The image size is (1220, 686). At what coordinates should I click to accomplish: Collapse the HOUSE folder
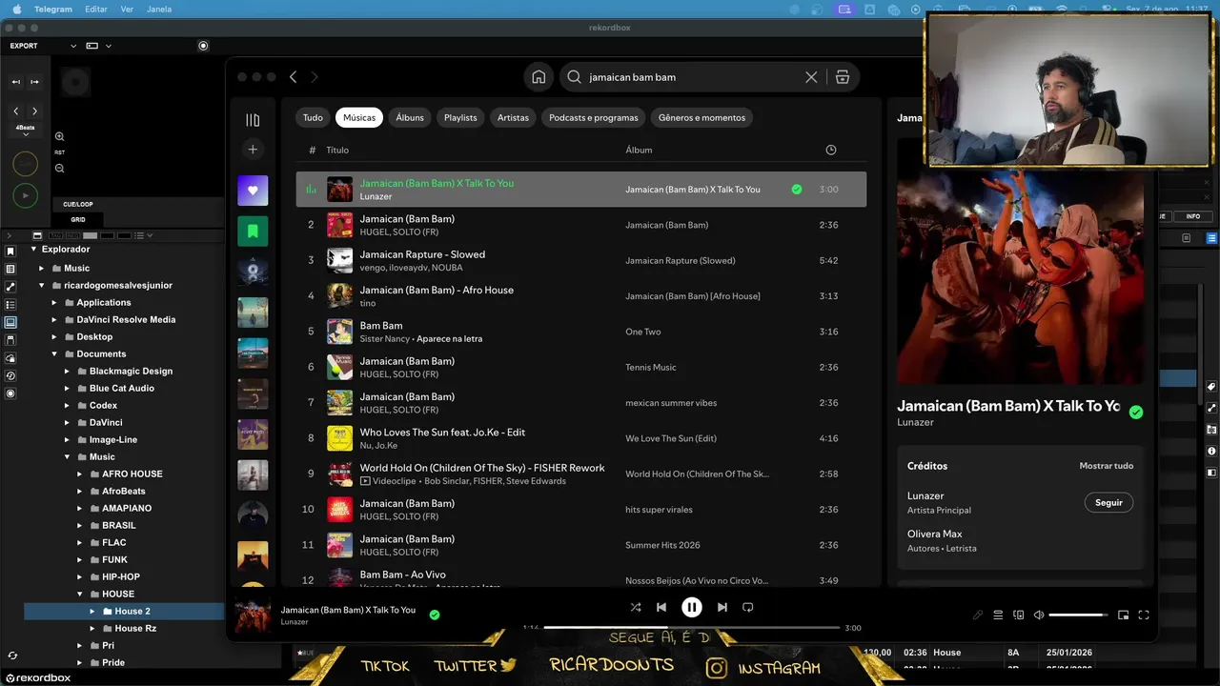80,595
